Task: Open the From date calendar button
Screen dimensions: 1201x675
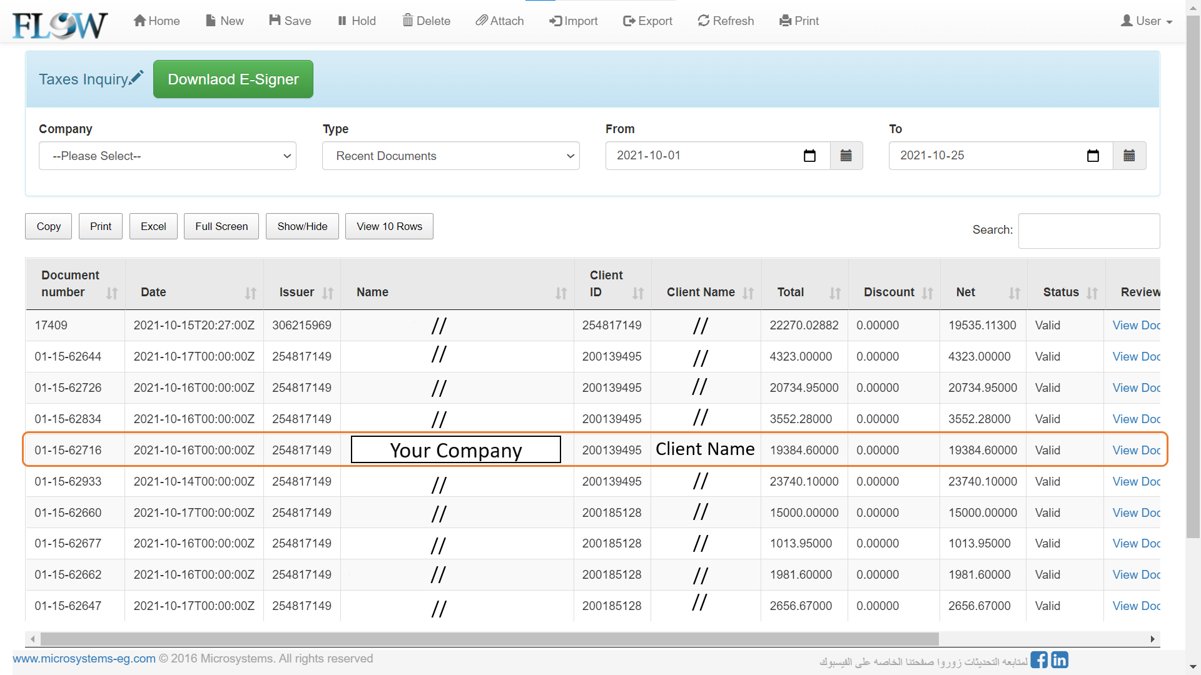Action: tap(846, 156)
